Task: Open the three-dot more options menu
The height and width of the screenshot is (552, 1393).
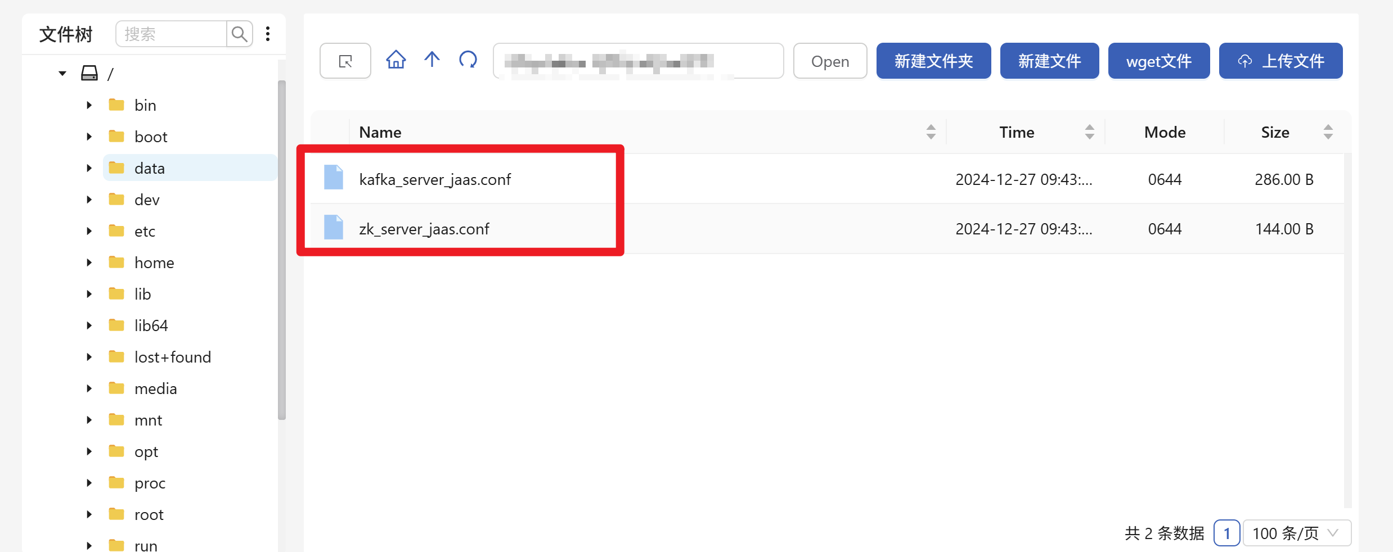Action: 268,34
